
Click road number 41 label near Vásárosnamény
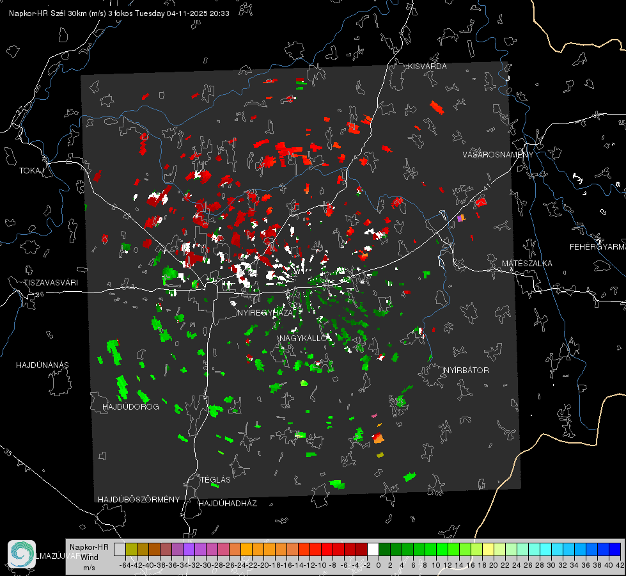pyautogui.click(x=487, y=187)
